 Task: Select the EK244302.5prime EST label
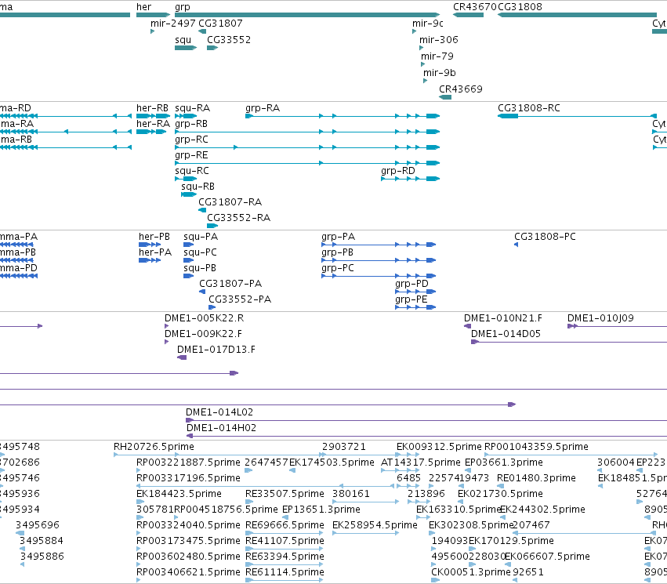(x=543, y=510)
